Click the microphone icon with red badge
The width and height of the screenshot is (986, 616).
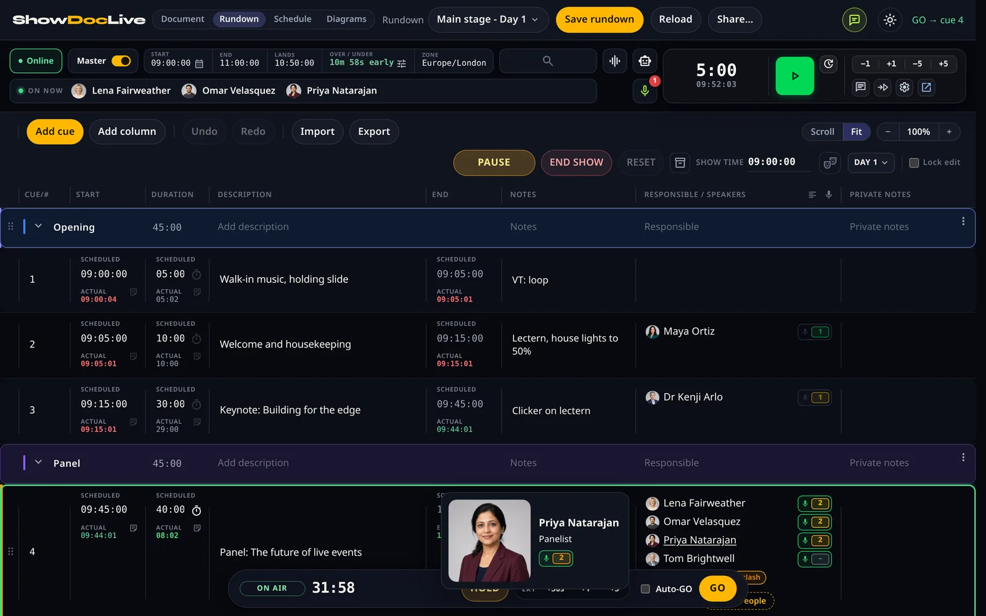coord(645,91)
